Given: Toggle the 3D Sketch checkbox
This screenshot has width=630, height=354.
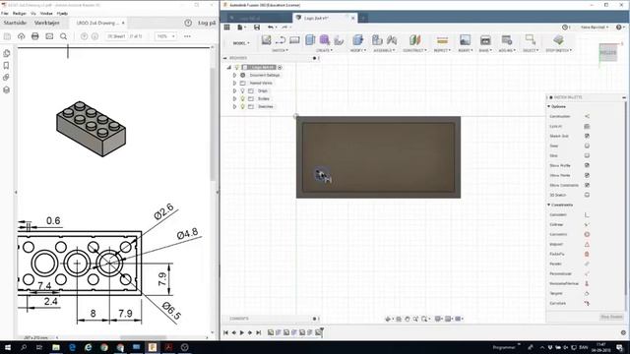Looking at the screenshot, I should pyautogui.click(x=587, y=195).
